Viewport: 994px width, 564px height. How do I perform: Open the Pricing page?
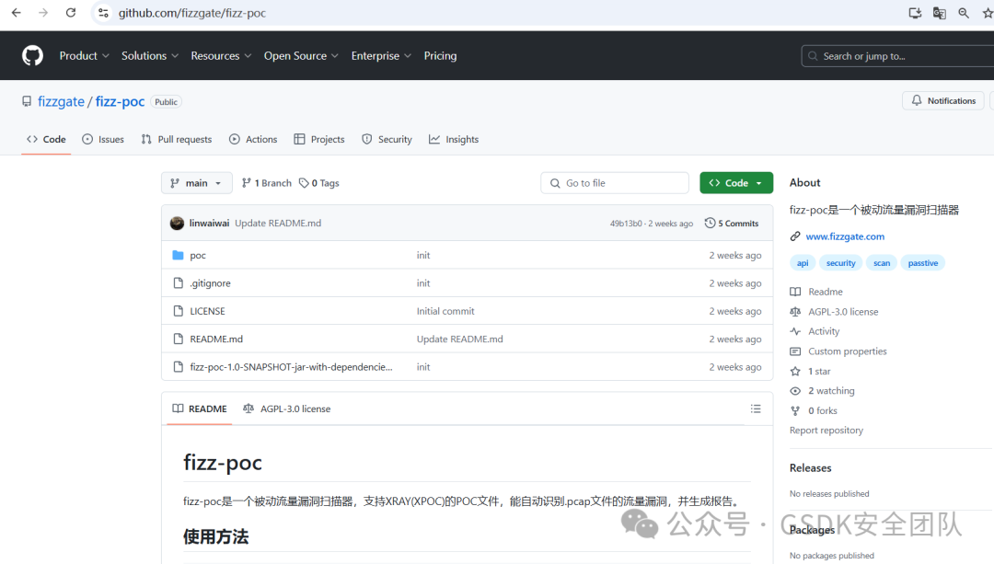coord(440,56)
